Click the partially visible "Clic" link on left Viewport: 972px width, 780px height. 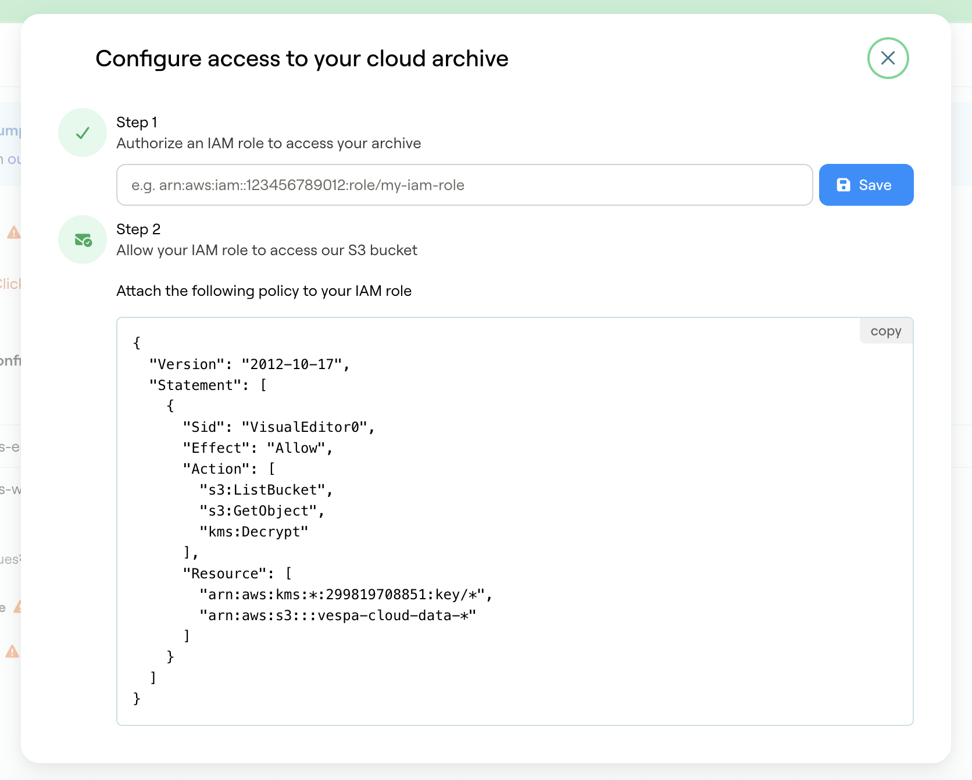pyautogui.click(x=10, y=283)
